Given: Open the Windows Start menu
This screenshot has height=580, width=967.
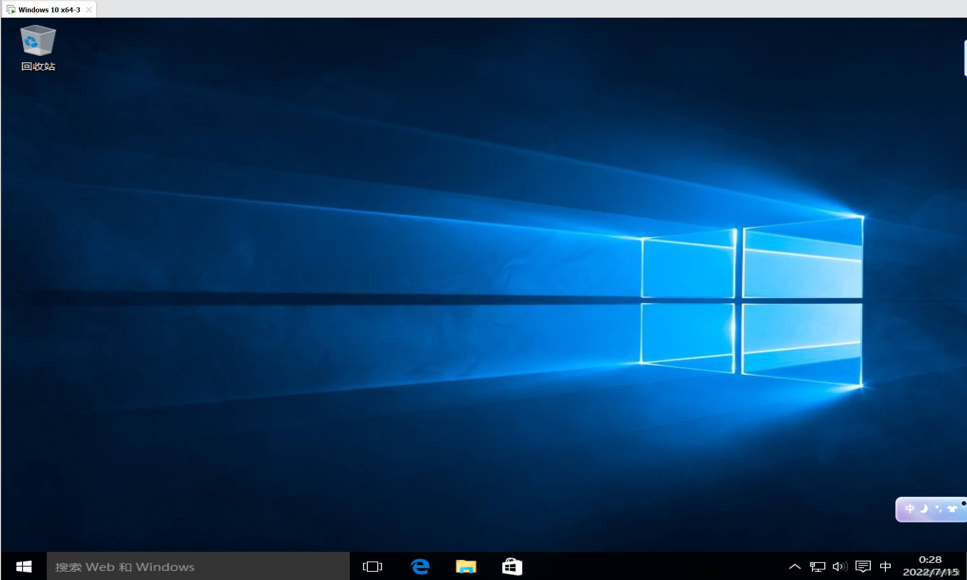Looking at the screenshot, I should click(24, 566).
